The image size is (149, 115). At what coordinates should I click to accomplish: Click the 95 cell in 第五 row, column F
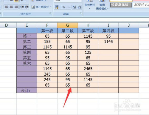(47, 58)
